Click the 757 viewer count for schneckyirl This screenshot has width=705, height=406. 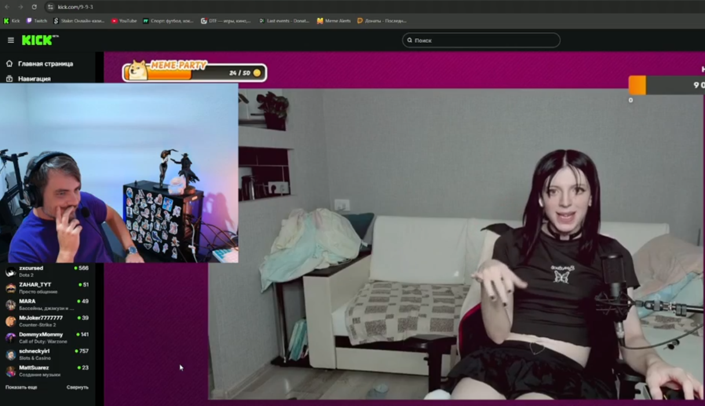(x=83, y=351)
